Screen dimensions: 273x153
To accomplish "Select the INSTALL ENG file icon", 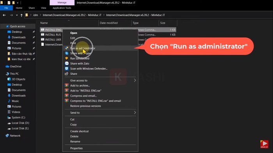I will point(43,30).
